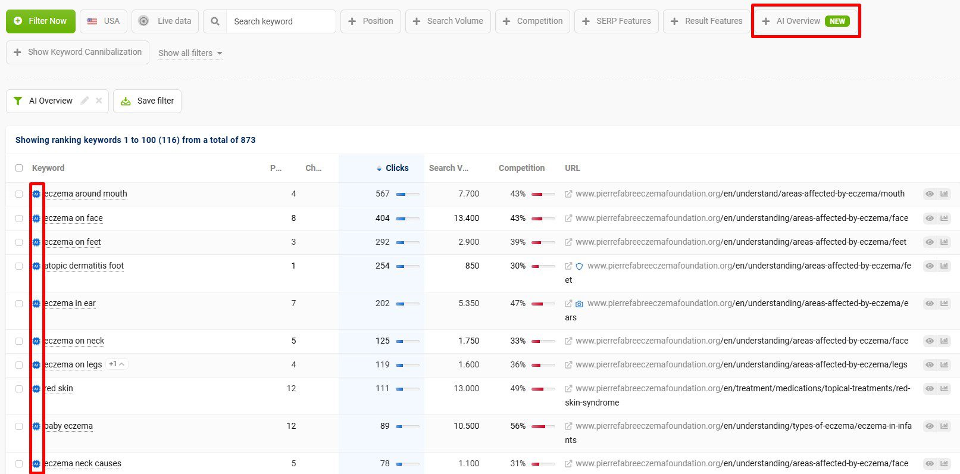The width and height of the screenshot is (960, 474).
Task: Open chart icon for 'baby eczema' row
Action: click(x=944, y=426)
